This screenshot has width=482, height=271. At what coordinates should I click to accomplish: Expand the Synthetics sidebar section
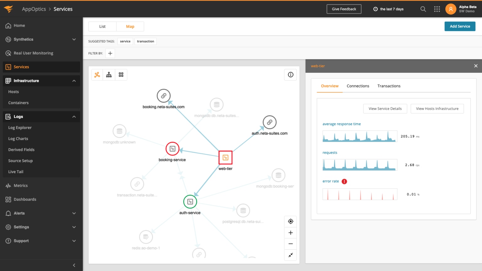(74, 39)
